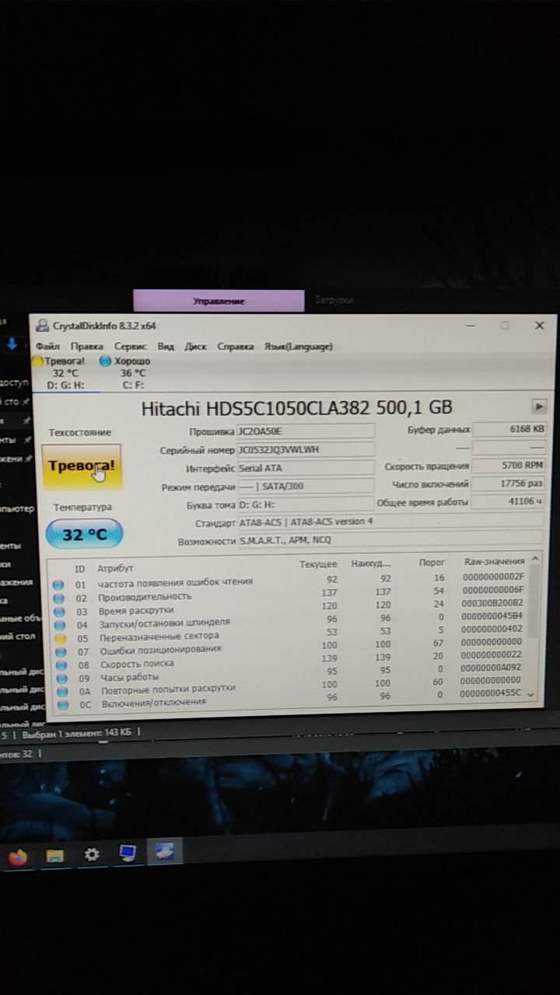Click the S.M.A.R.T., APM, NCQ features field
The image size is (560, 995).
pos(390,539)
